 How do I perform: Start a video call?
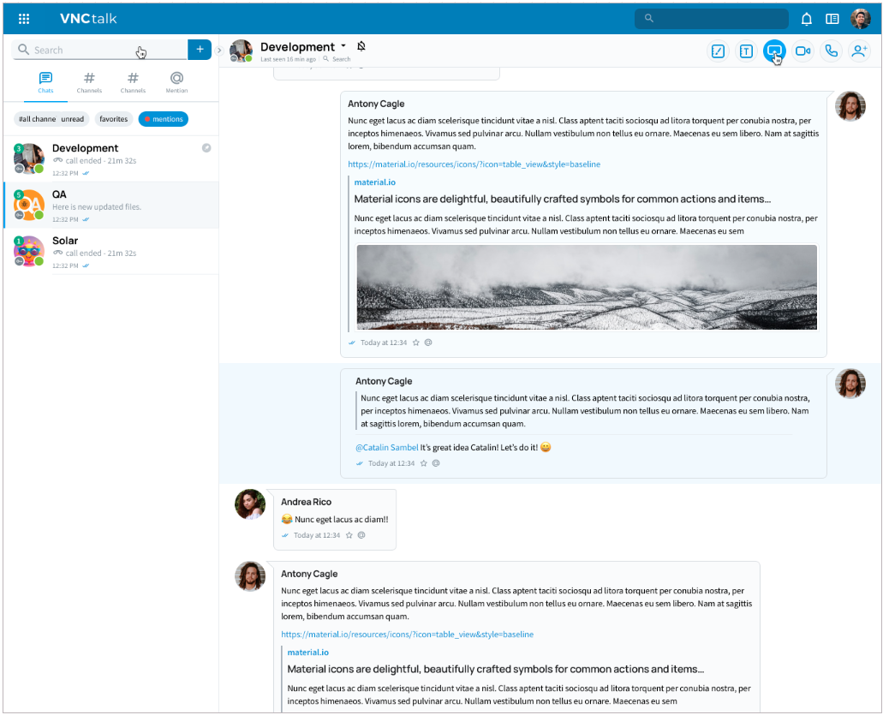click(802, 51)
